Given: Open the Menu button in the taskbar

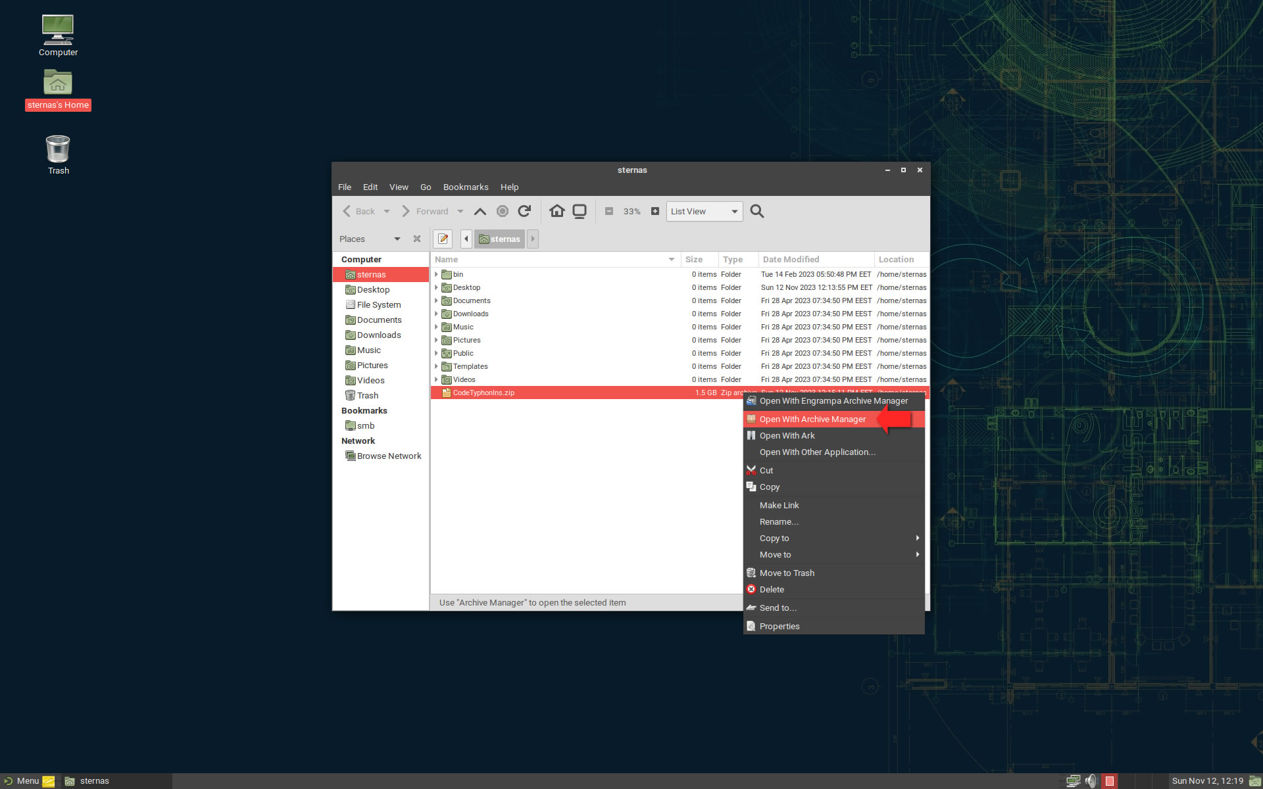Looking at the screenshot, I should tap(22, 780).
